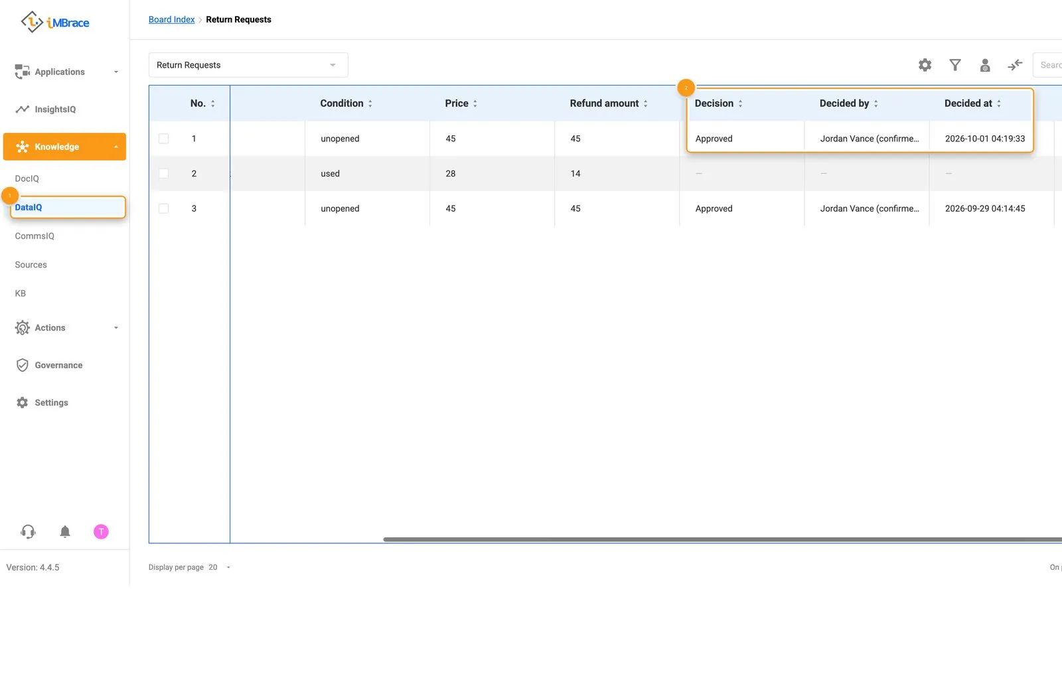Sort by No. column arrows
This screenshot has height=674, width=1062.
pos(213,103)
